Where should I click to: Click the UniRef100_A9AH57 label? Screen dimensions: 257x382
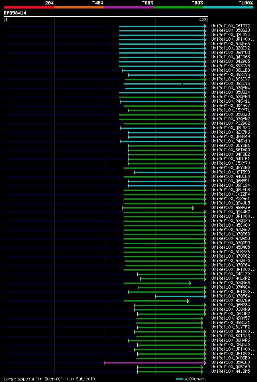click(x=230, y=319)
